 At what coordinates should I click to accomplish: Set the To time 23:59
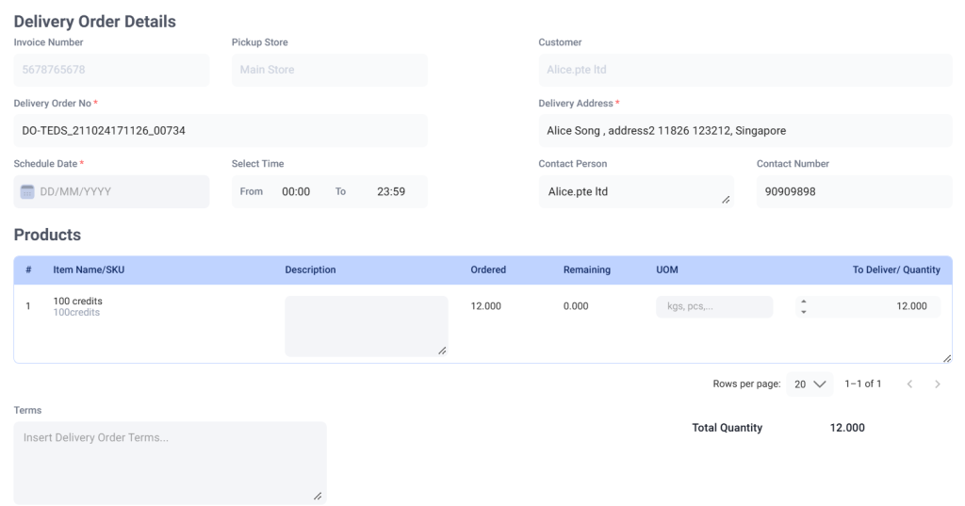[x=391, y=191]
